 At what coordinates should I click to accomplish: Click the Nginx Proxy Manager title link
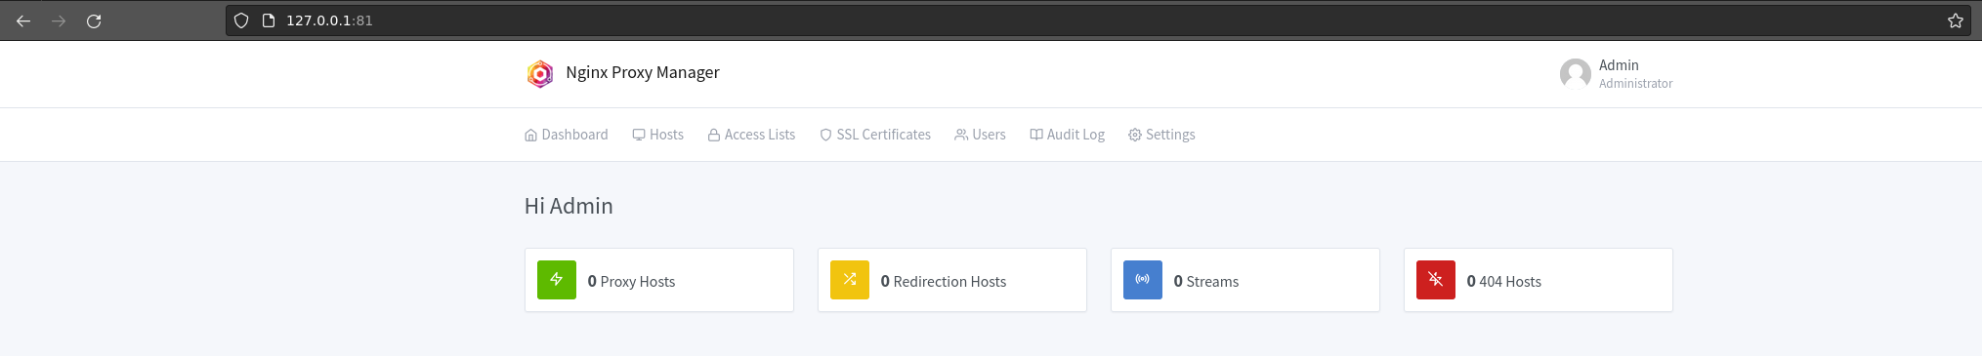(643, 72)
